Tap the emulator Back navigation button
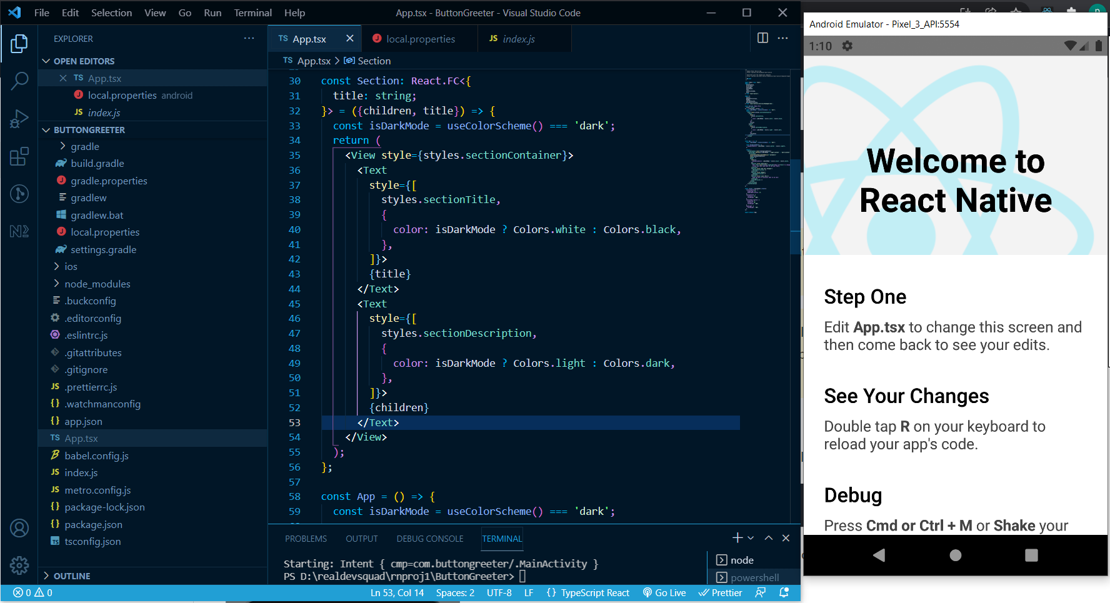The image size is (1110, 603). coord(879,555)
